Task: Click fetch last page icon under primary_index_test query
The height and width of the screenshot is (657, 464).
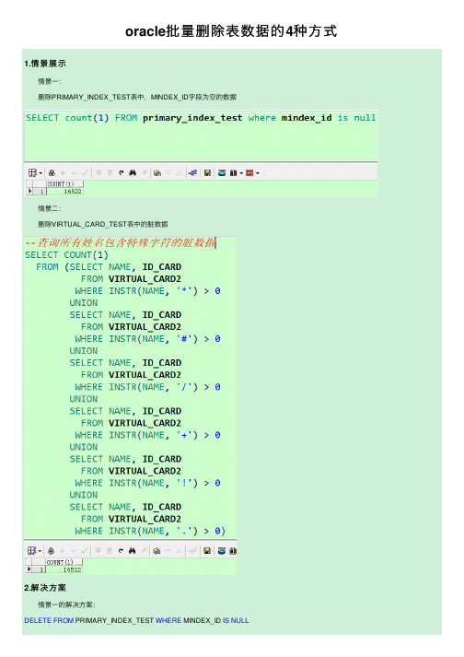Action: pyautogui.click(x=110, y=172)
